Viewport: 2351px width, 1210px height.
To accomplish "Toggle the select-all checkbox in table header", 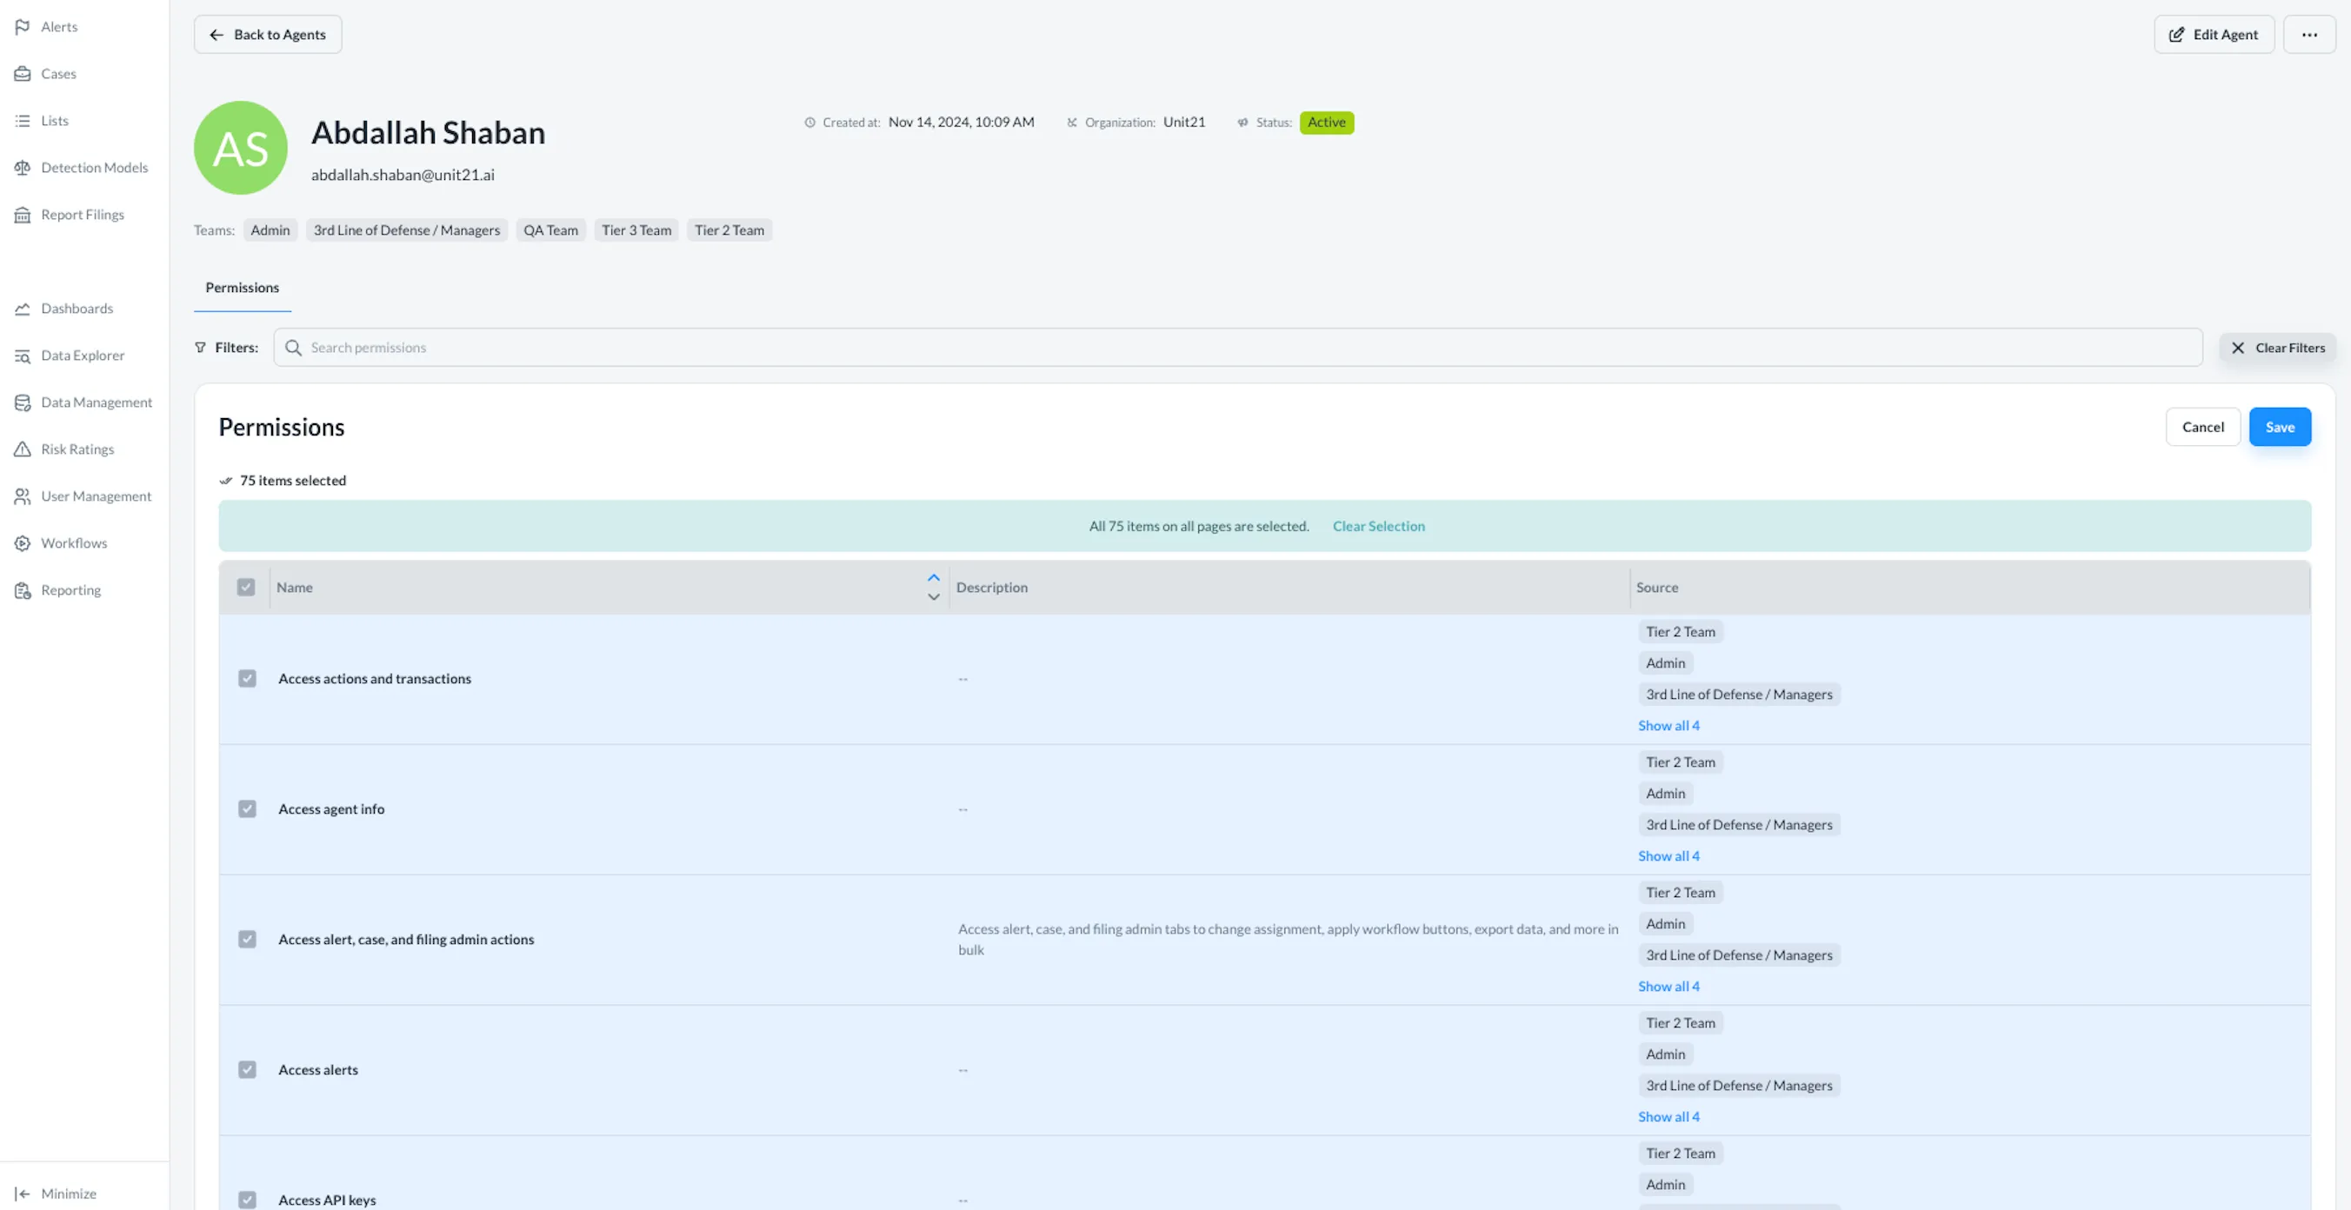I will pos(246,588).
